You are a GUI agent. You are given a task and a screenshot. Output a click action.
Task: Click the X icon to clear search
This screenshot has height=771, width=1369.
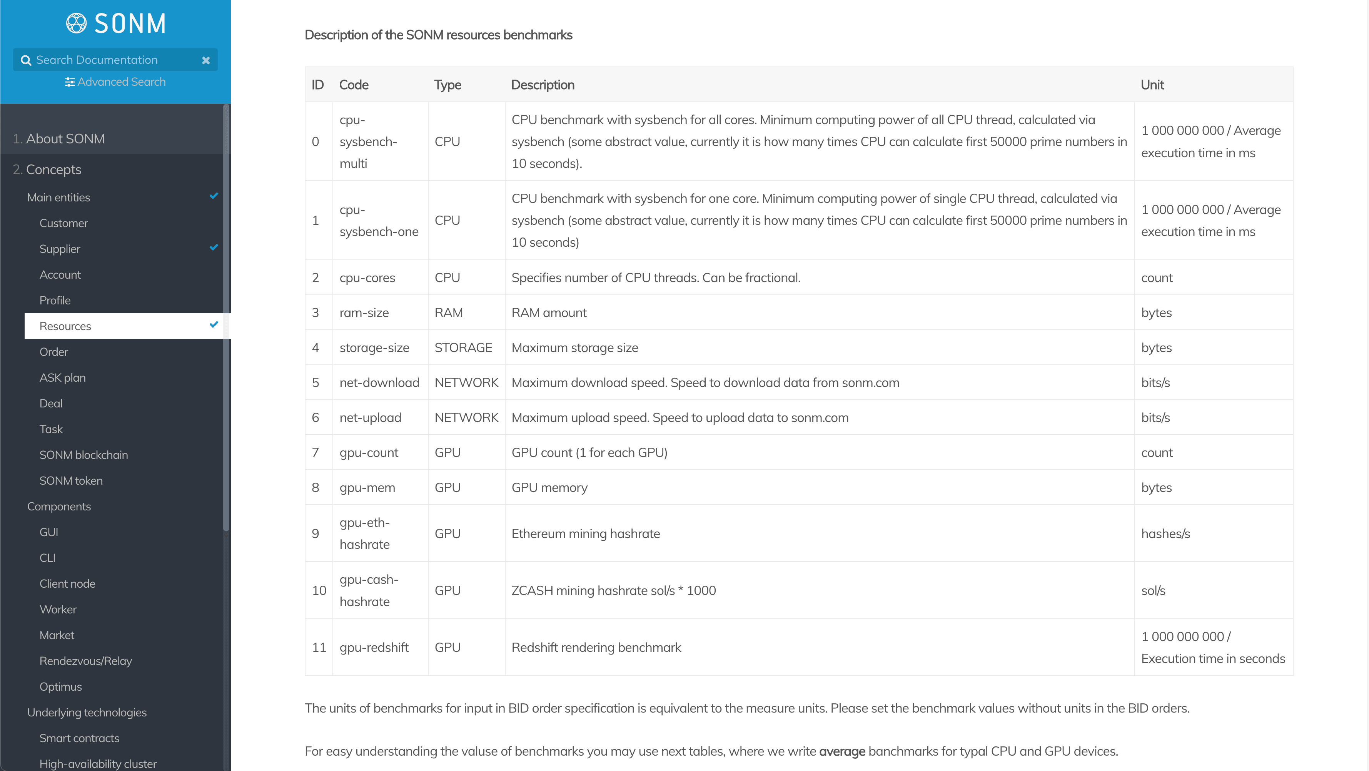(x=205, y=59)
